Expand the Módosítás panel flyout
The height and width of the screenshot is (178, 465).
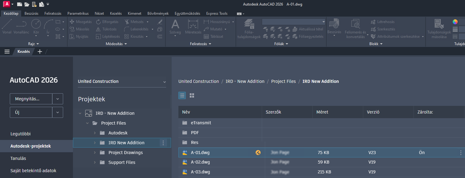pos(116,44)
